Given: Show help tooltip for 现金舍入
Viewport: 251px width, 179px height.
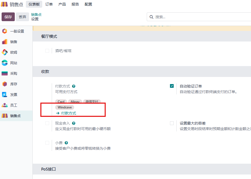Looking at the screenshot, I should (74, 123).
